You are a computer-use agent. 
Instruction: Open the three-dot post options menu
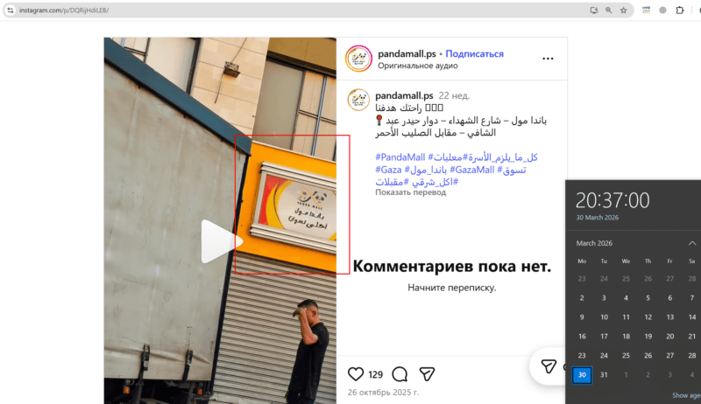pyautogui.click(x=548, y=59)
